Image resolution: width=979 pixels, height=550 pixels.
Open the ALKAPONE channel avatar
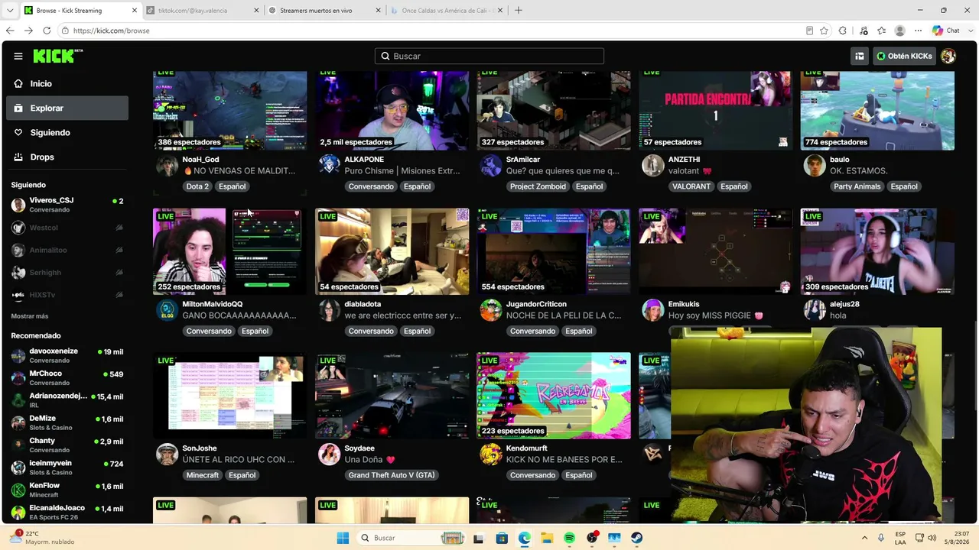(x=329, y=166)
